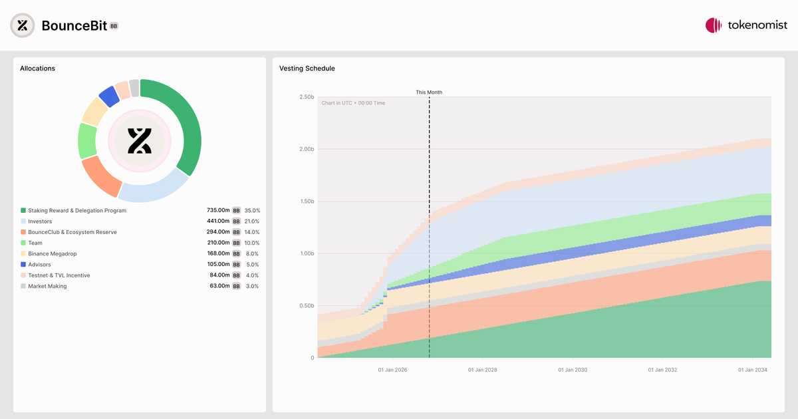Click the 441.00m allocation value
The height and width of the screenshot is (419, 798).
tap(218, 221)
